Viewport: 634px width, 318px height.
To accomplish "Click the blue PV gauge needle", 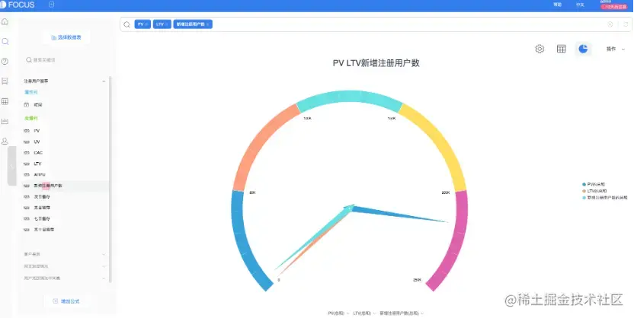I will pos(400,215).
